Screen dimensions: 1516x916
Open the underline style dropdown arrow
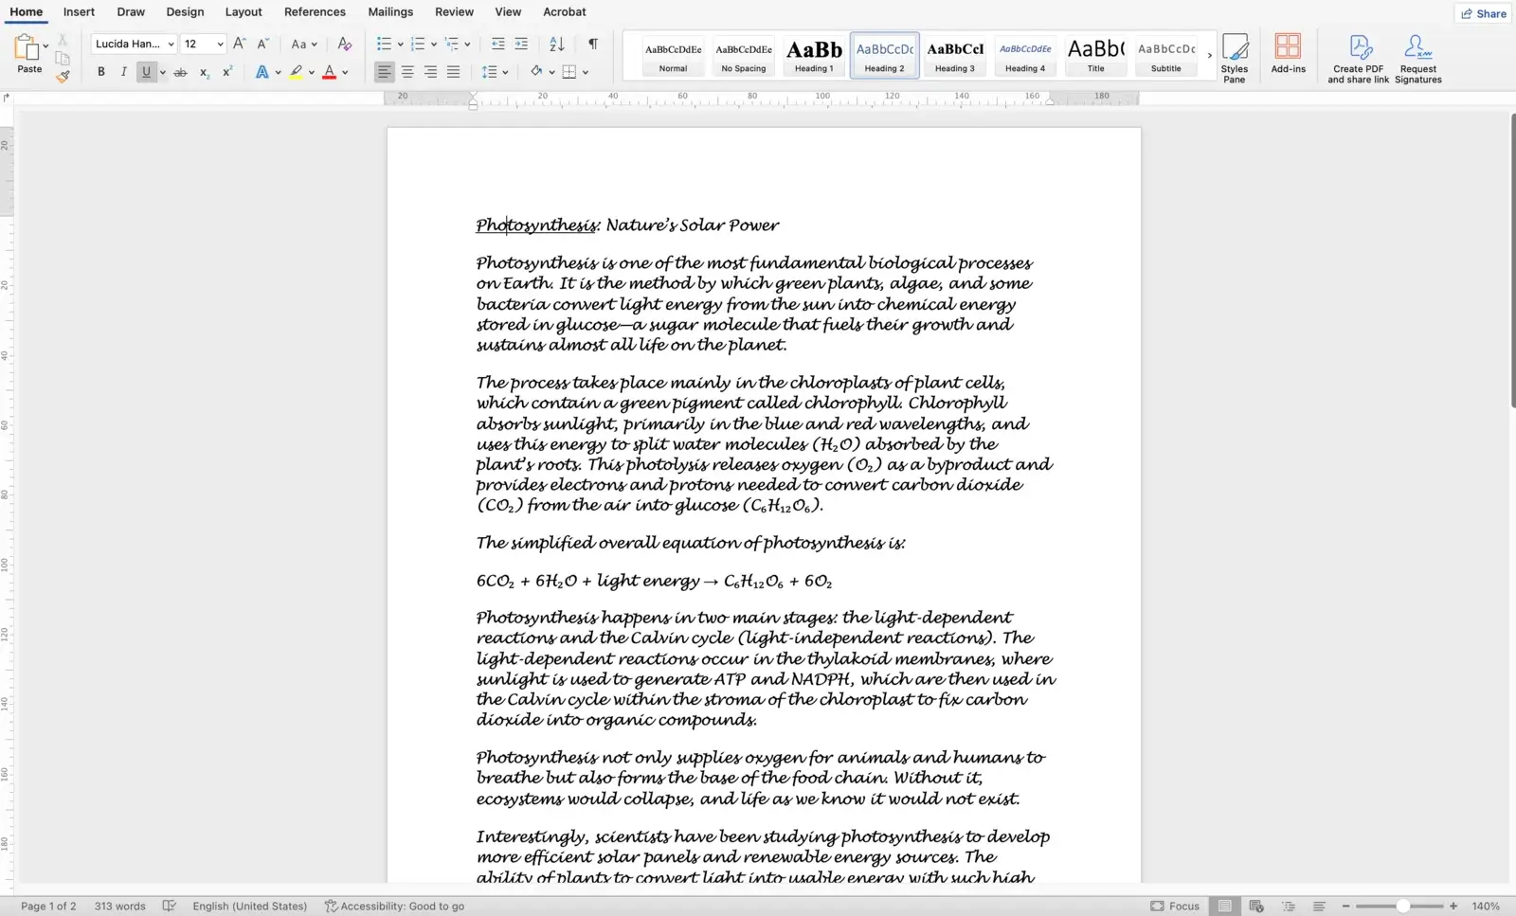(163, 73)
